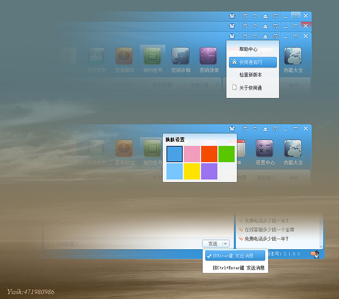Image resolution: width=339 pixels, height=299 pixels.
Task: Open 功能大全 globe icon in lower window
Action: [x=293, y=149]
